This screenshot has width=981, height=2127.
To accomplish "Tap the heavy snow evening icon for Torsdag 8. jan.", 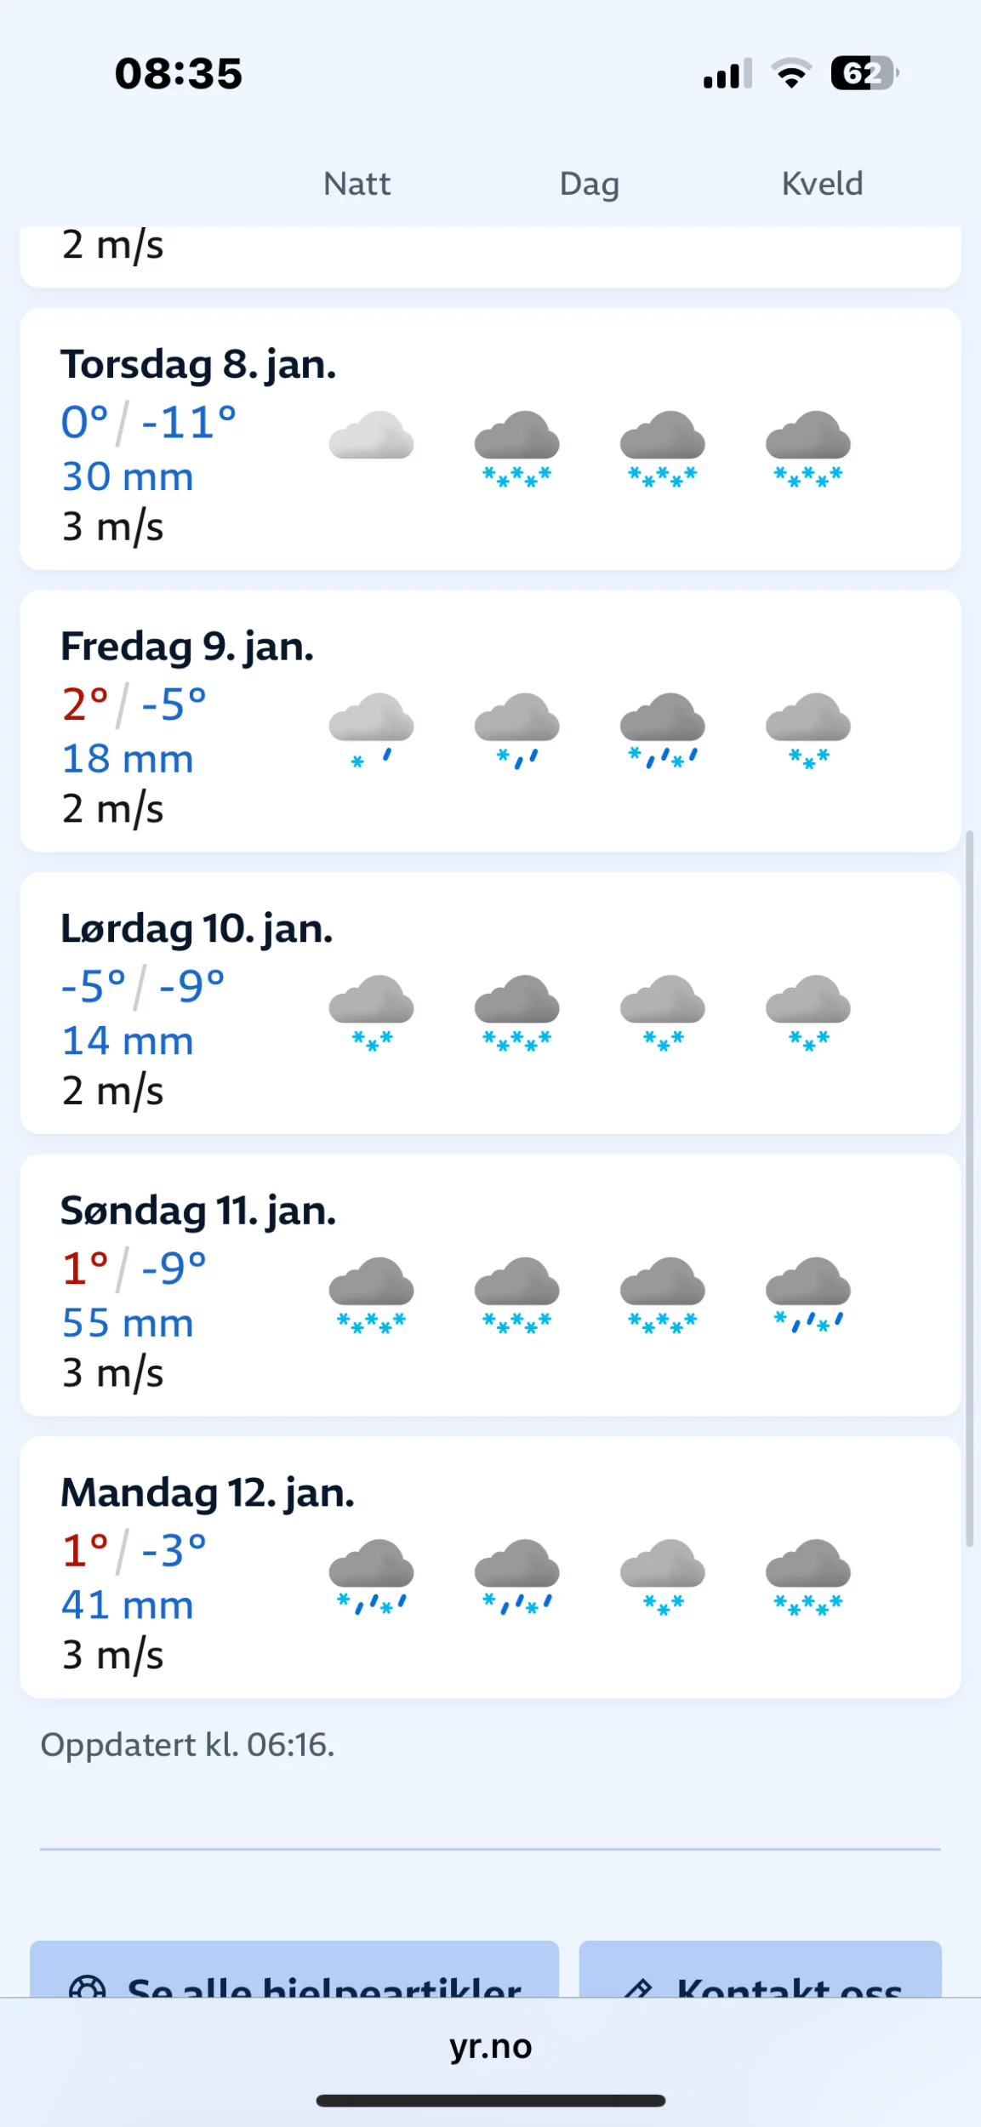I will point(807,448).
